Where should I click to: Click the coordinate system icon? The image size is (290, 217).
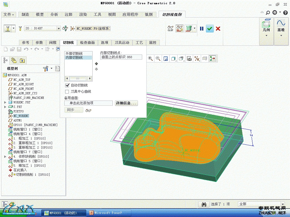click(x=72, y=29)
